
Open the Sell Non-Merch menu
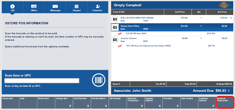tap(100, 103)
